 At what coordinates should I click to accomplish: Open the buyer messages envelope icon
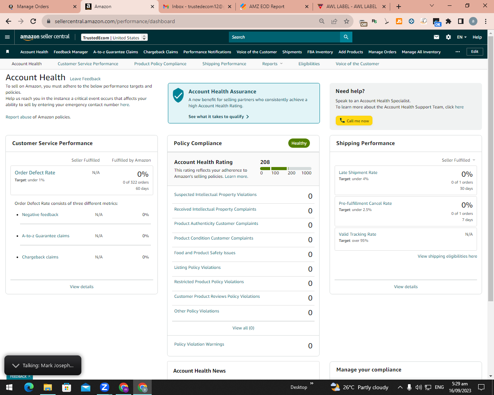436,37
